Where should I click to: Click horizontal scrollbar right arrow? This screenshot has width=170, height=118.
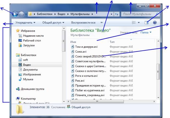[154, 102]
